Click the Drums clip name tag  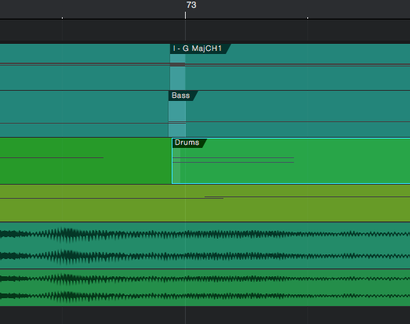pos(189,142)
